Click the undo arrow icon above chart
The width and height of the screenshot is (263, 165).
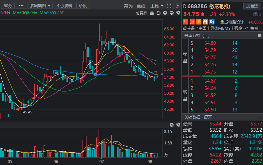point(159,13)
